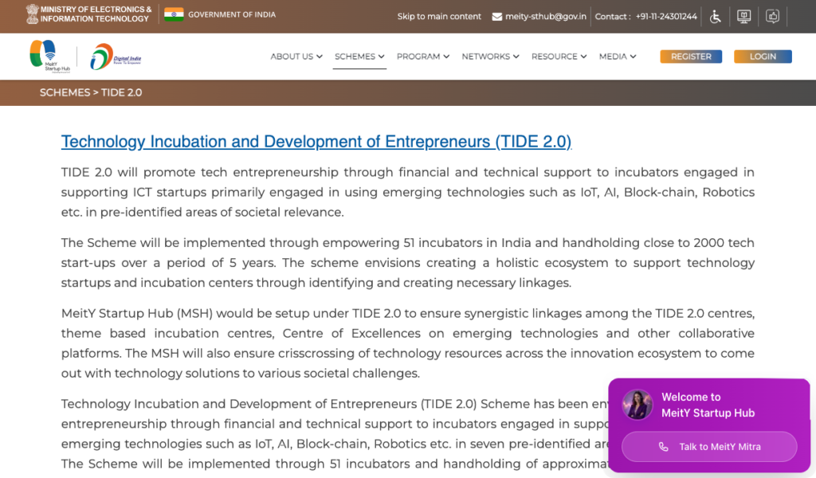Screen dimensions: 816x478
Task: Open the accessibility wheelchair icon
Action: click(x=716, y=16)
